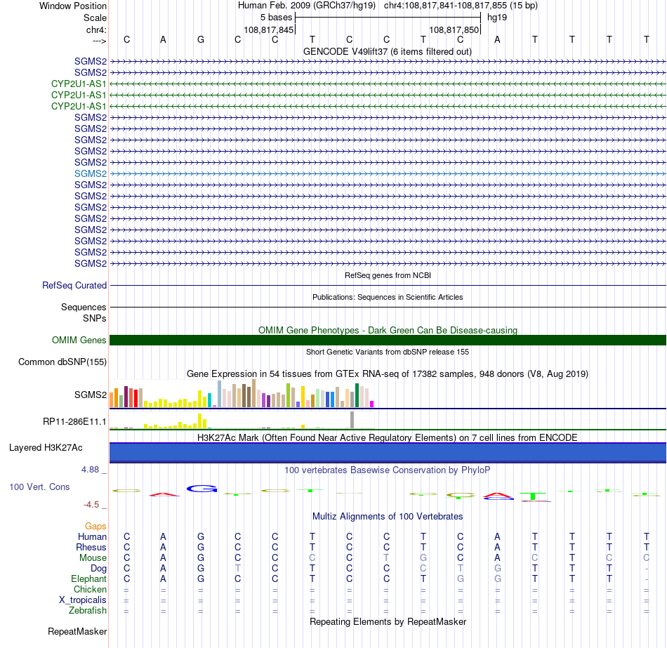The height and width of the screenshot is (648, 667).
Task: Click the Layered H3K27Ac track label
Action: coord(46,448)
